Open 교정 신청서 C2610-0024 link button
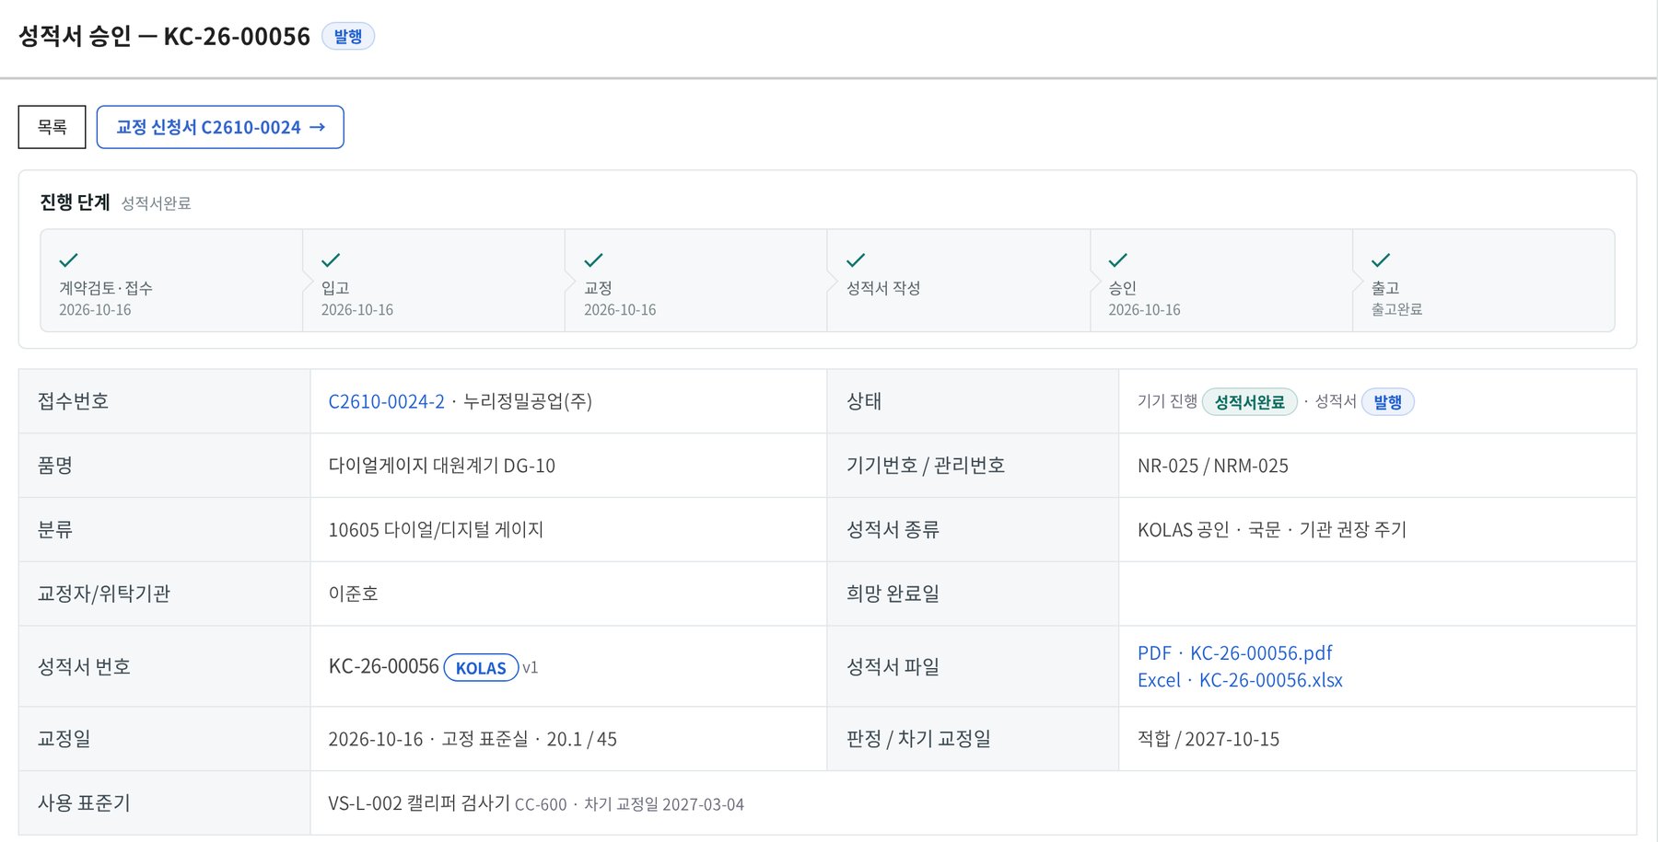The width and height of the screenshot is (1658, 842). tap(220, 127)
